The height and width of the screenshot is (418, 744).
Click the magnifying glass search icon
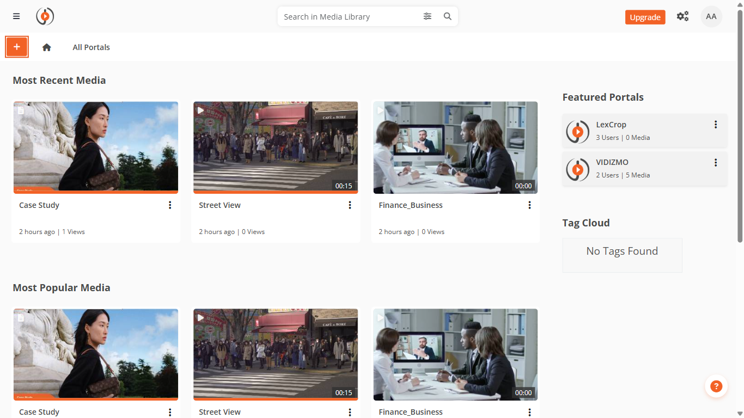(448, 16)
